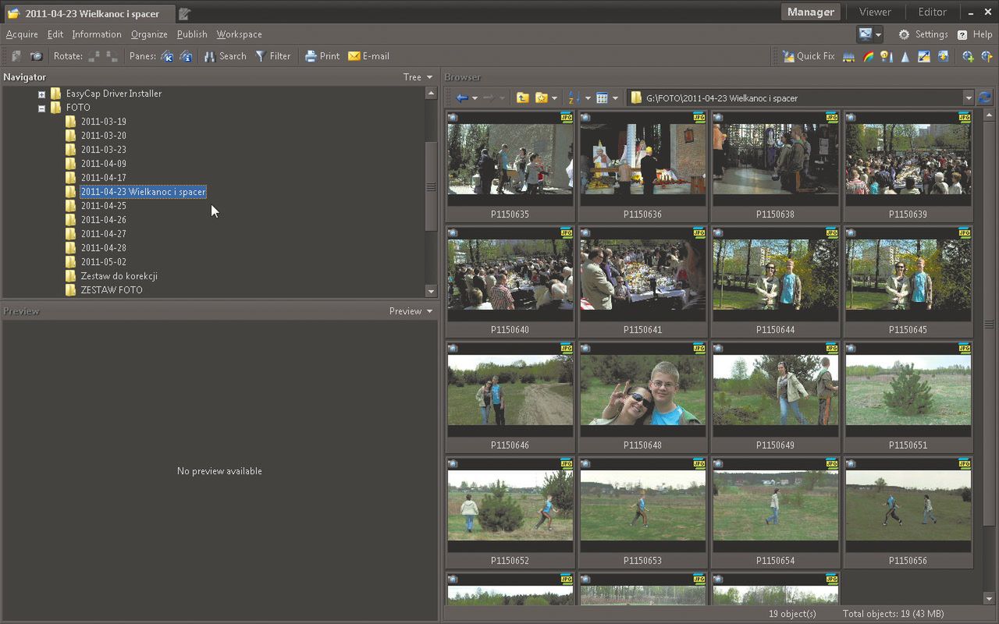Open the Preview pane dropdown
This screenshot has width=999, height=624.
(x=411, y=311)
